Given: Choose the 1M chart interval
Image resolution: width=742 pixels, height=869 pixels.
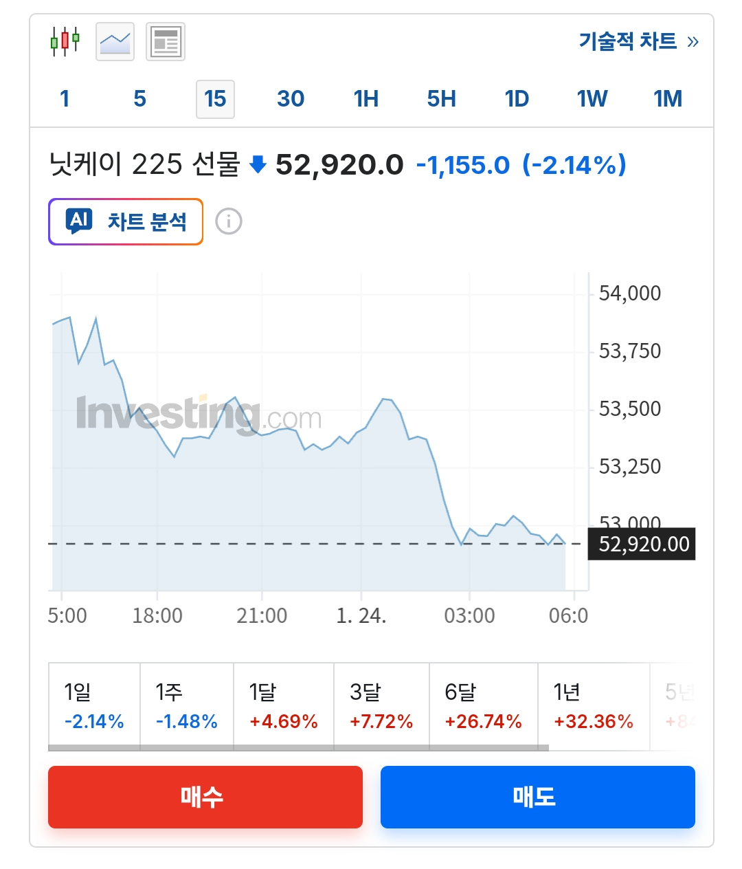Looking at the screenshot, I should (668, 99).
